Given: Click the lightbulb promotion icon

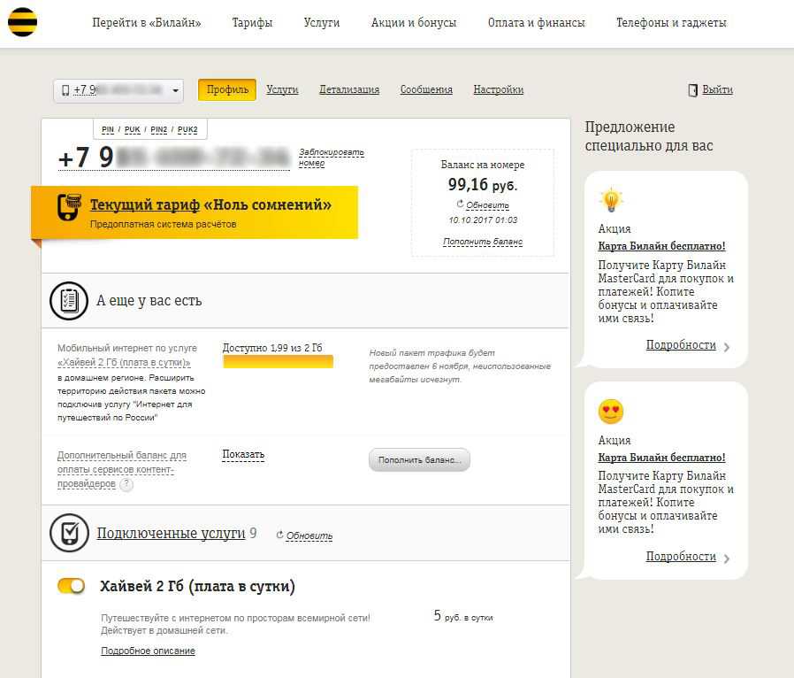Looking at the screenshot, I should point(611,201).
